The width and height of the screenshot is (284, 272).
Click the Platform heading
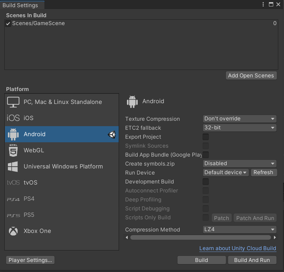point(17,89)
